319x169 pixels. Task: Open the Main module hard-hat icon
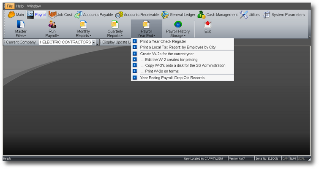11,15
